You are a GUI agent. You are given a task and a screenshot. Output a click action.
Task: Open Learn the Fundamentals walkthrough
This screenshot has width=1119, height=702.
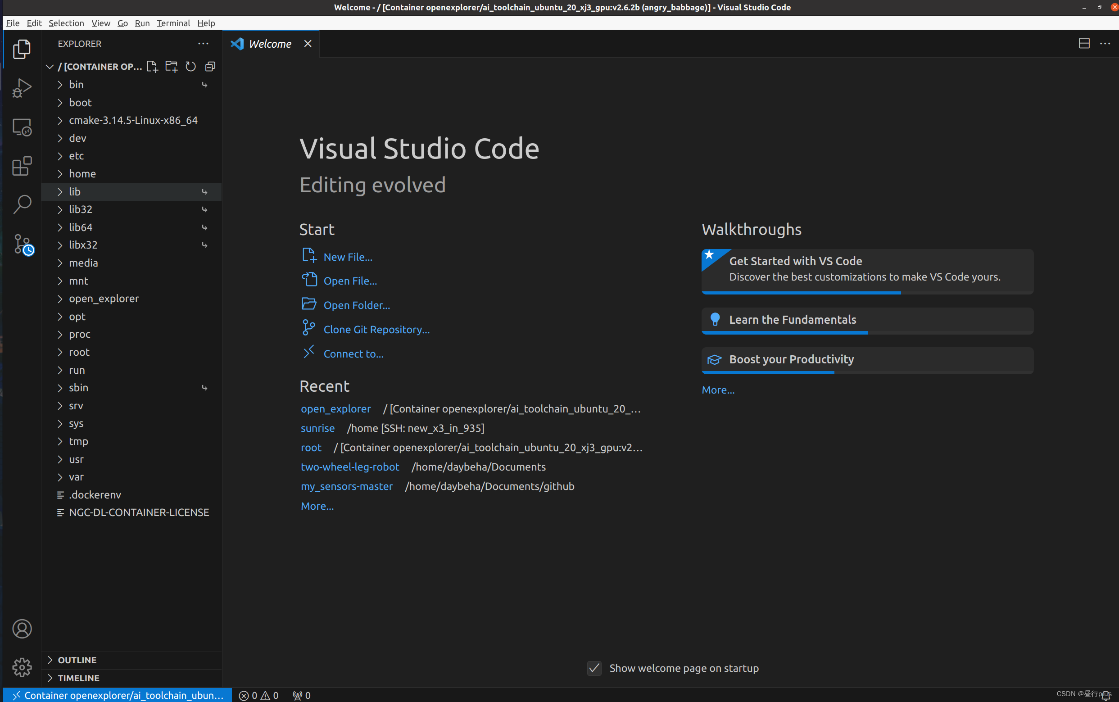pyautogui.click(x=867, y=321)
